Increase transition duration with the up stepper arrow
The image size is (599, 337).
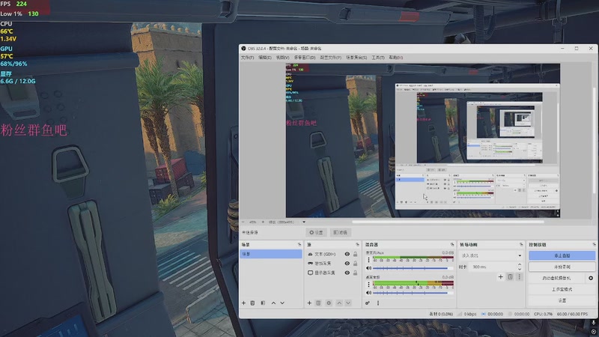pos(520,264)
